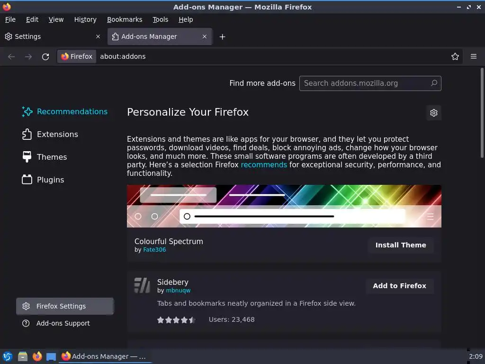This screenshot has height=364, width=485.
Task: Open the Bookmarks menu
Action: (x=125, y=19)
